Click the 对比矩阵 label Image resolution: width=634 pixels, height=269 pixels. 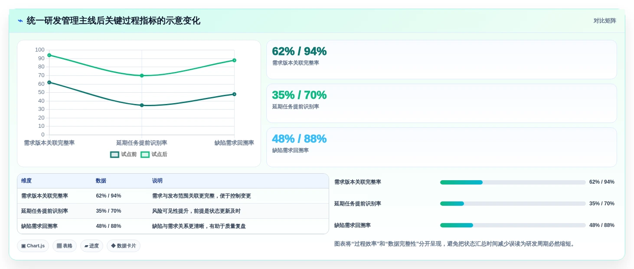(605, 21)
